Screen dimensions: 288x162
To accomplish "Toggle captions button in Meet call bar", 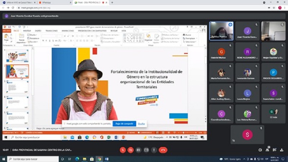I will (138, 150).
